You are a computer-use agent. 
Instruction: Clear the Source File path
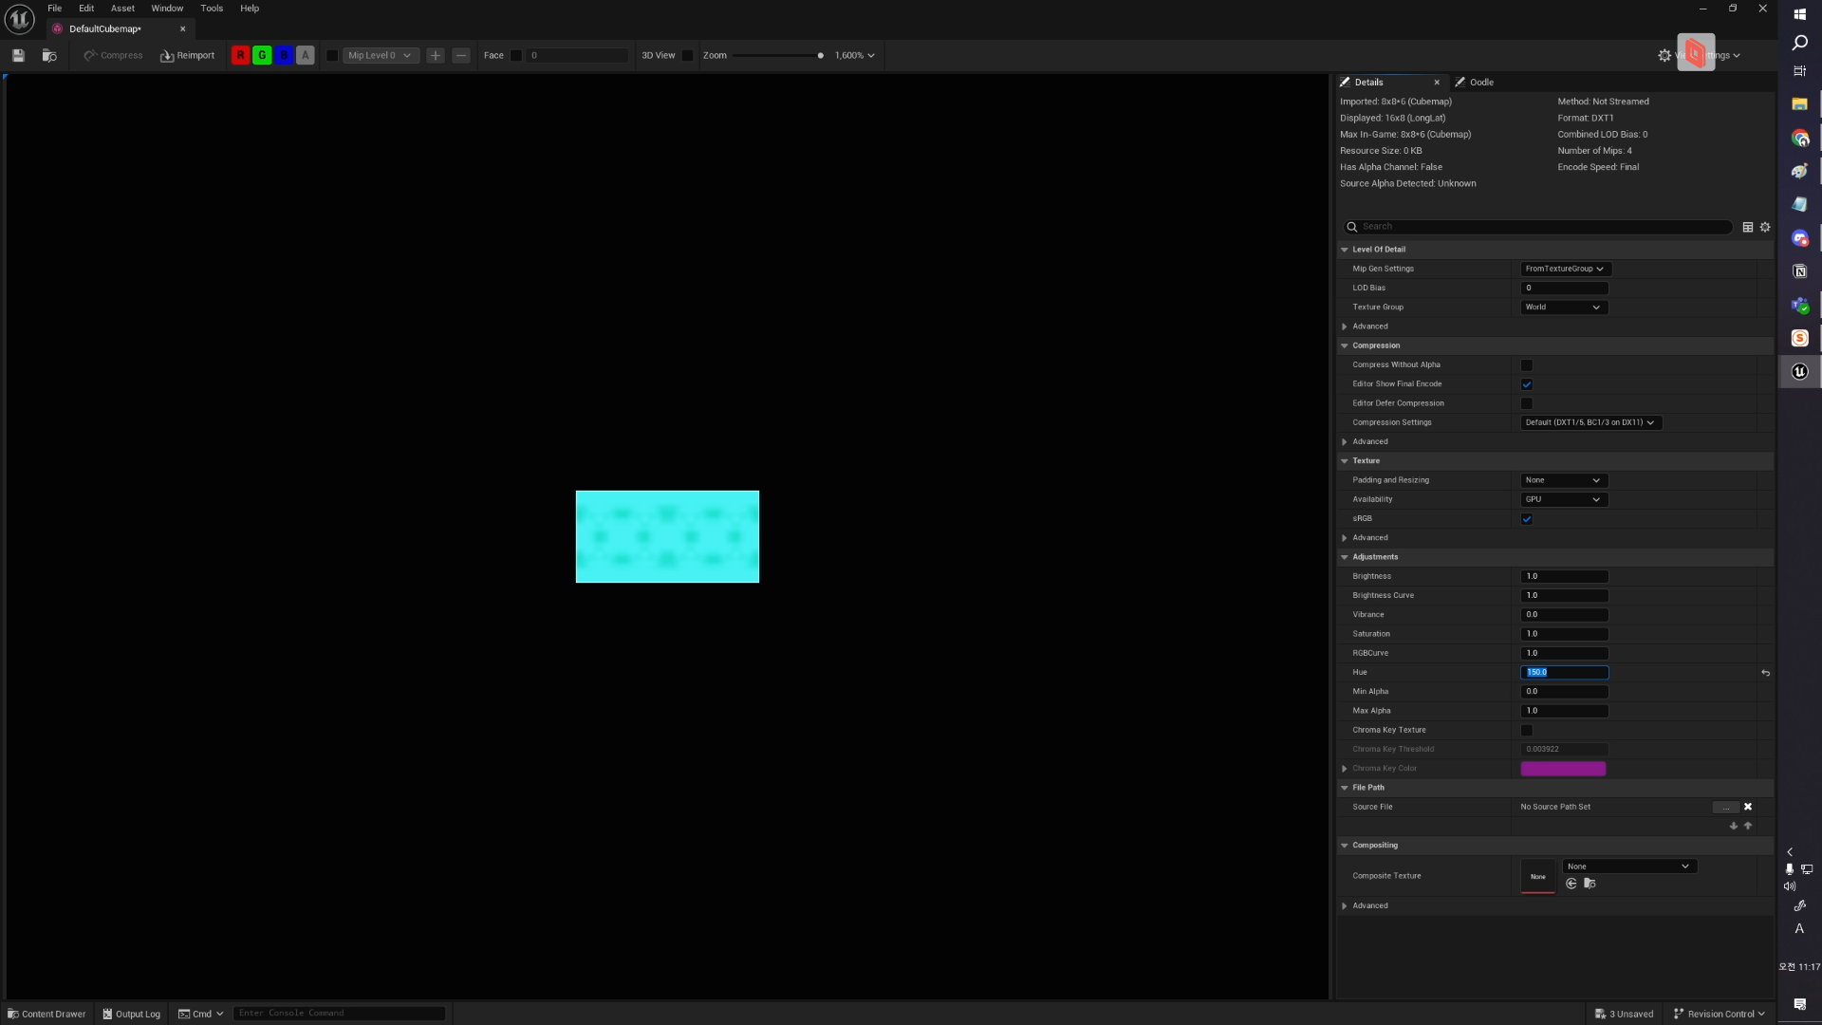tap(1748, 807)
